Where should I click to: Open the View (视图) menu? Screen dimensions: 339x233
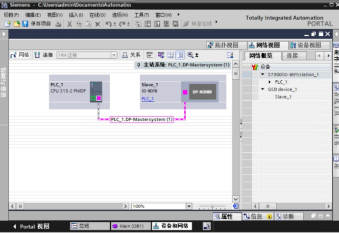(x=55, y=15)
